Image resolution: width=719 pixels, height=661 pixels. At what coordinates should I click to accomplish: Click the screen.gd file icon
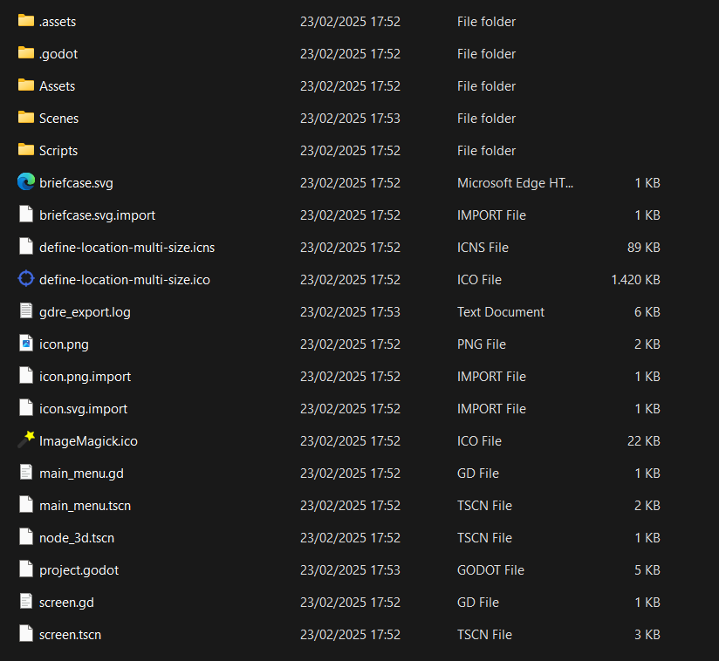pyautogui.click(x=25, y=602)
